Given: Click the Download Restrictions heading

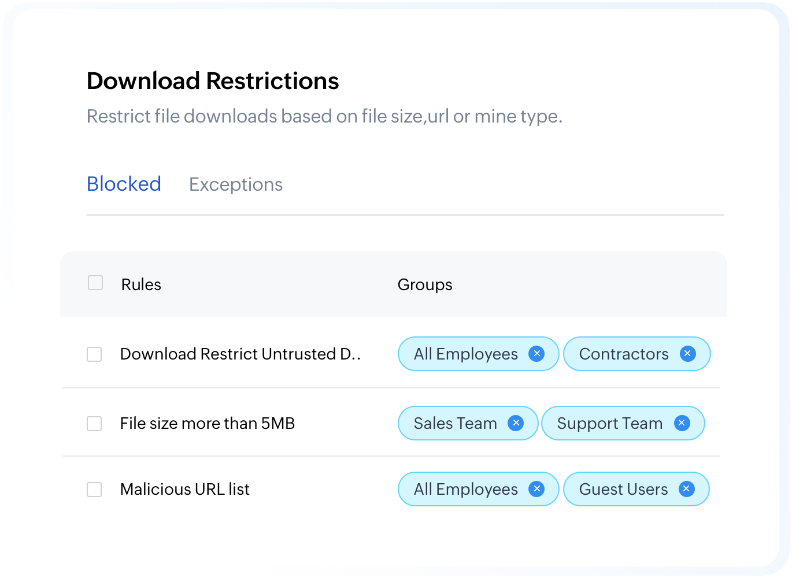Looking at the screenshot, I should click(213, 81).
